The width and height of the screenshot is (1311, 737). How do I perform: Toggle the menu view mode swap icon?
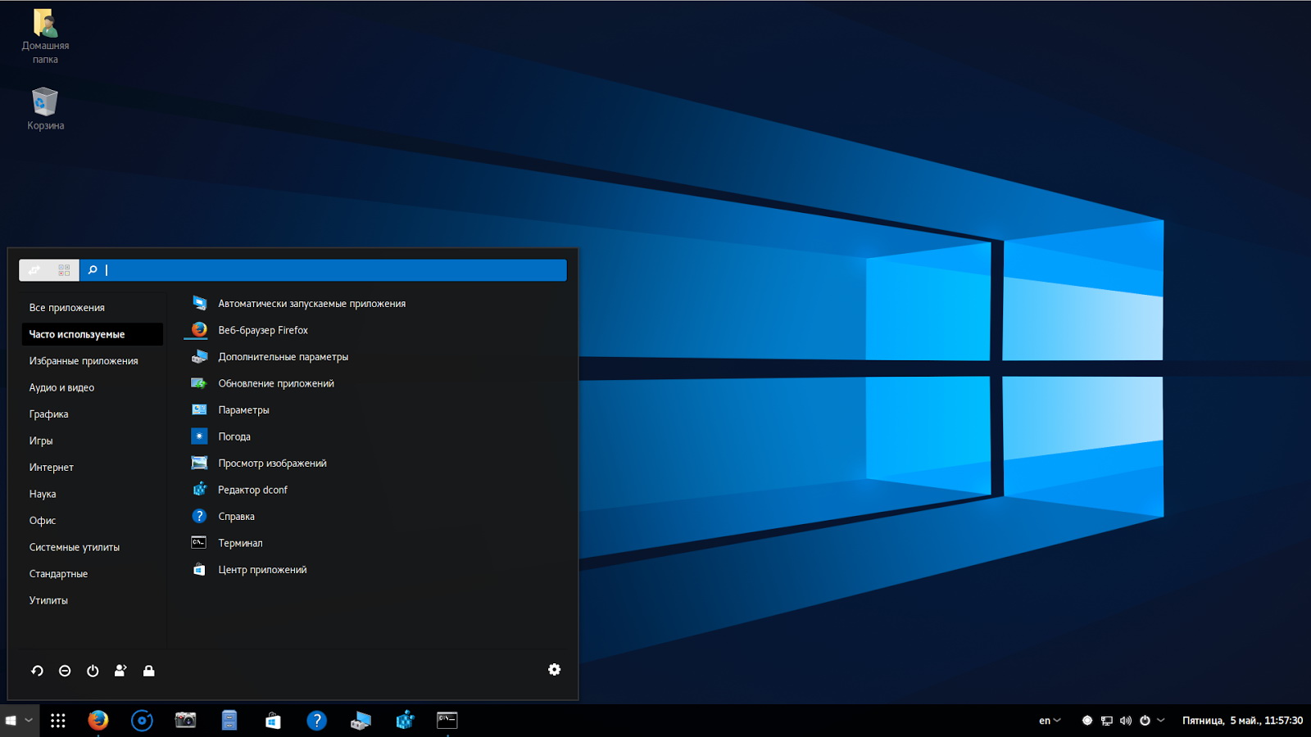[34, 270]
